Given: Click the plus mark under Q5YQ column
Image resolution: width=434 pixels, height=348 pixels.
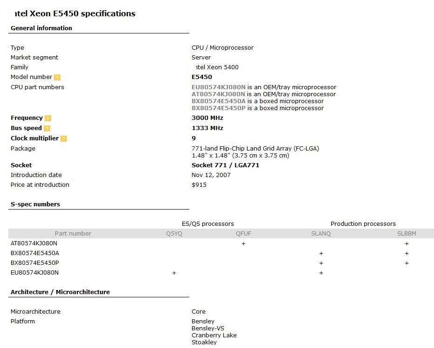Looking at the screenshot, I should 174,273.
